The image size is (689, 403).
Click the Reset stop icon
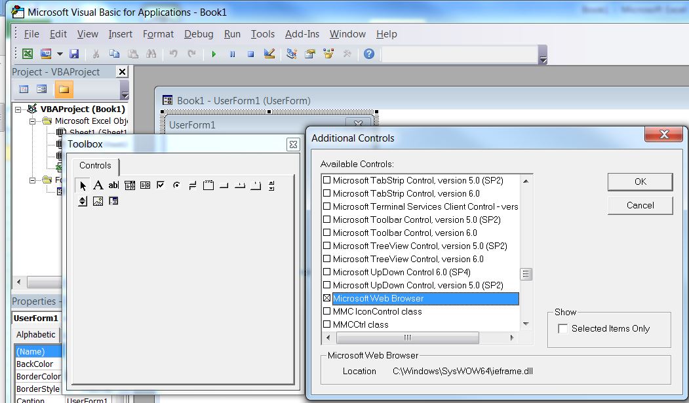250,54
